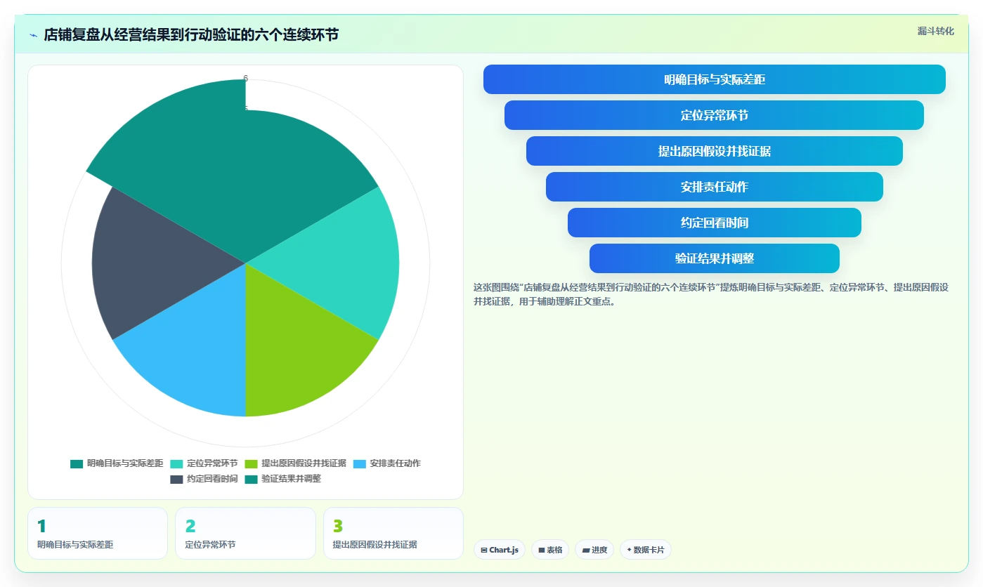Click the lightning icon beside the page title
Image resolution: width=983 pixels, height=587 pixels.
33,35
